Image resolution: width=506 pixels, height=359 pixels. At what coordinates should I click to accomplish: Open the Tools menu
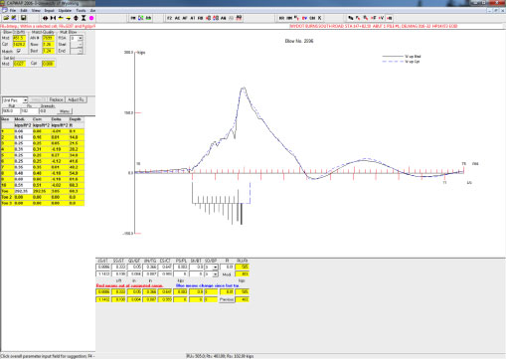pyautogui.click(x=81, y=11)
